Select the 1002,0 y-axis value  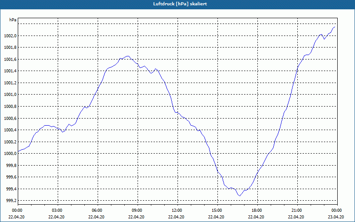10,36
